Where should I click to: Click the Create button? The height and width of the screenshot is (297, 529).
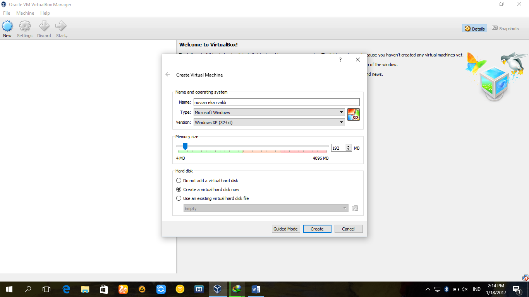(317, 229)
